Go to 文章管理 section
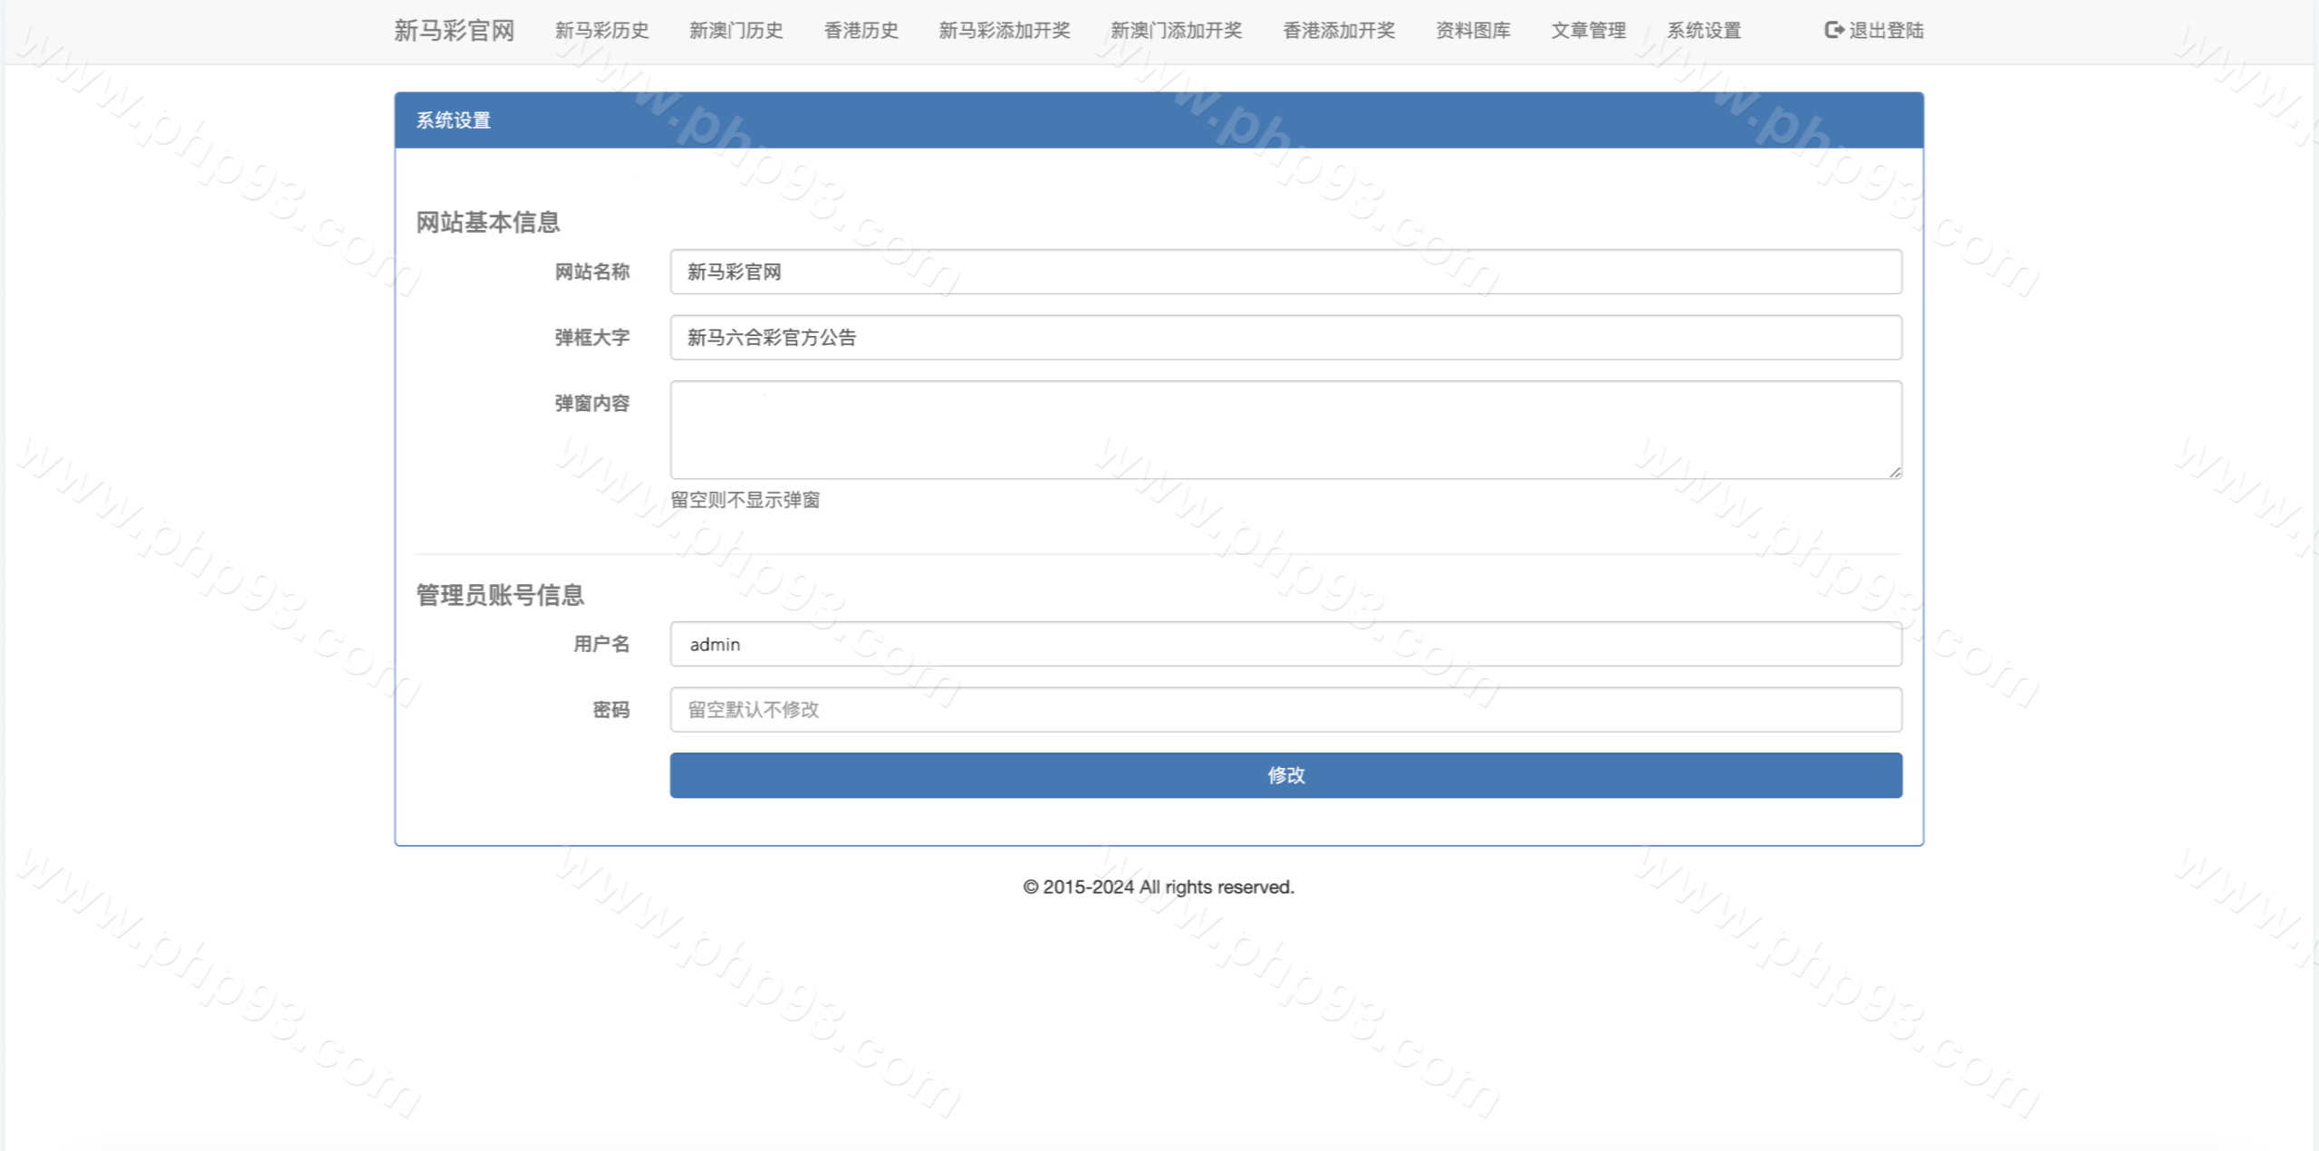 [x=1588, y=30]
